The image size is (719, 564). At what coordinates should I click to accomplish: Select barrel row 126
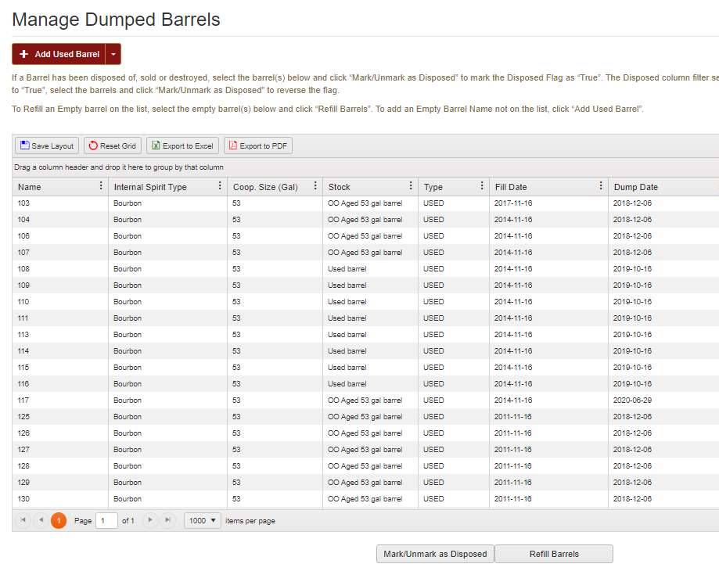coord(365,433)
